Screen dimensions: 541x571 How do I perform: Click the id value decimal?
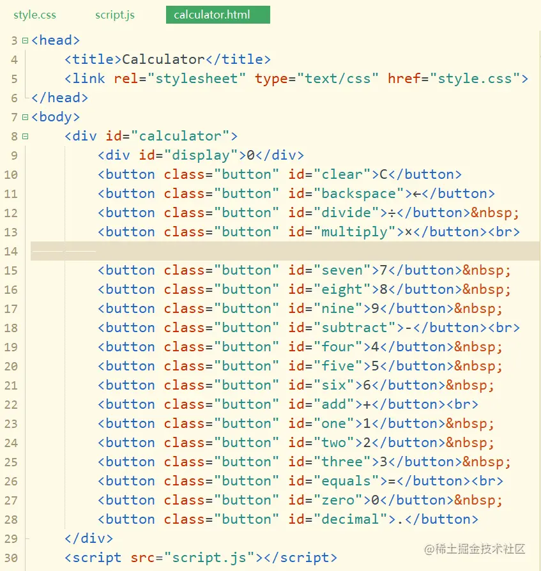pyautogui.click(x=350, y=519)
